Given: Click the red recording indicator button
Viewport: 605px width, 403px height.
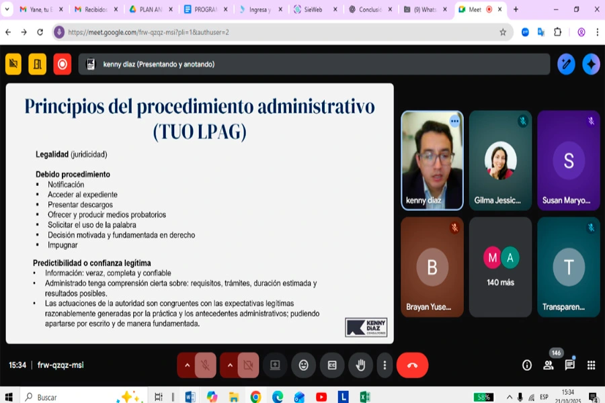Looking at the screenshot, I should (x=63, y=64).
